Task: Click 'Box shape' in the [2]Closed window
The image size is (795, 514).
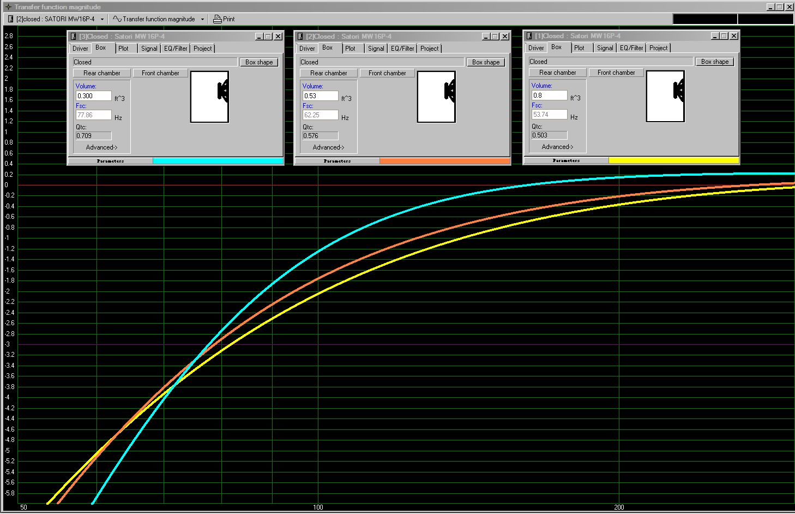Action: pyautogui.click(x=486, y=62)
